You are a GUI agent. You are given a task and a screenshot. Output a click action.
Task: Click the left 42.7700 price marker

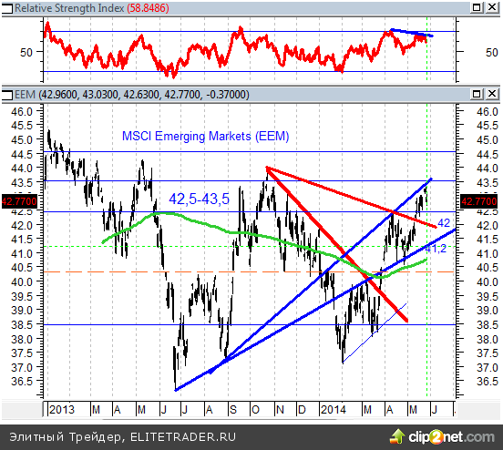[x=19, y=201]
